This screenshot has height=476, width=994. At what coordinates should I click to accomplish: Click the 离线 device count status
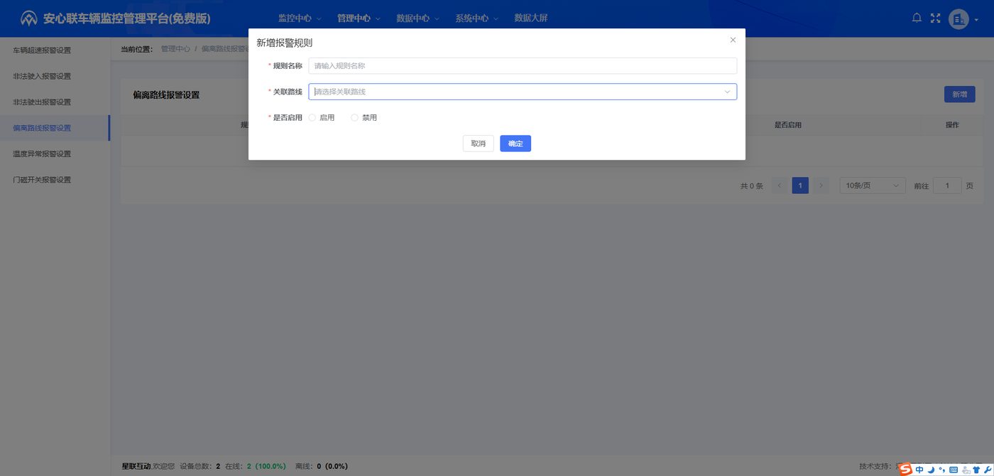321,466
